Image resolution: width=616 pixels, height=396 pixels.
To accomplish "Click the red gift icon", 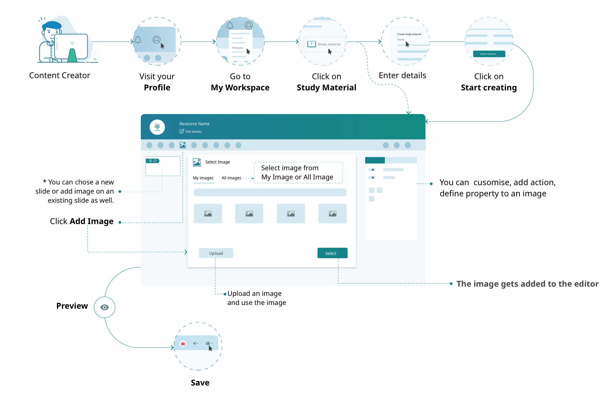I will pos(183,344).
